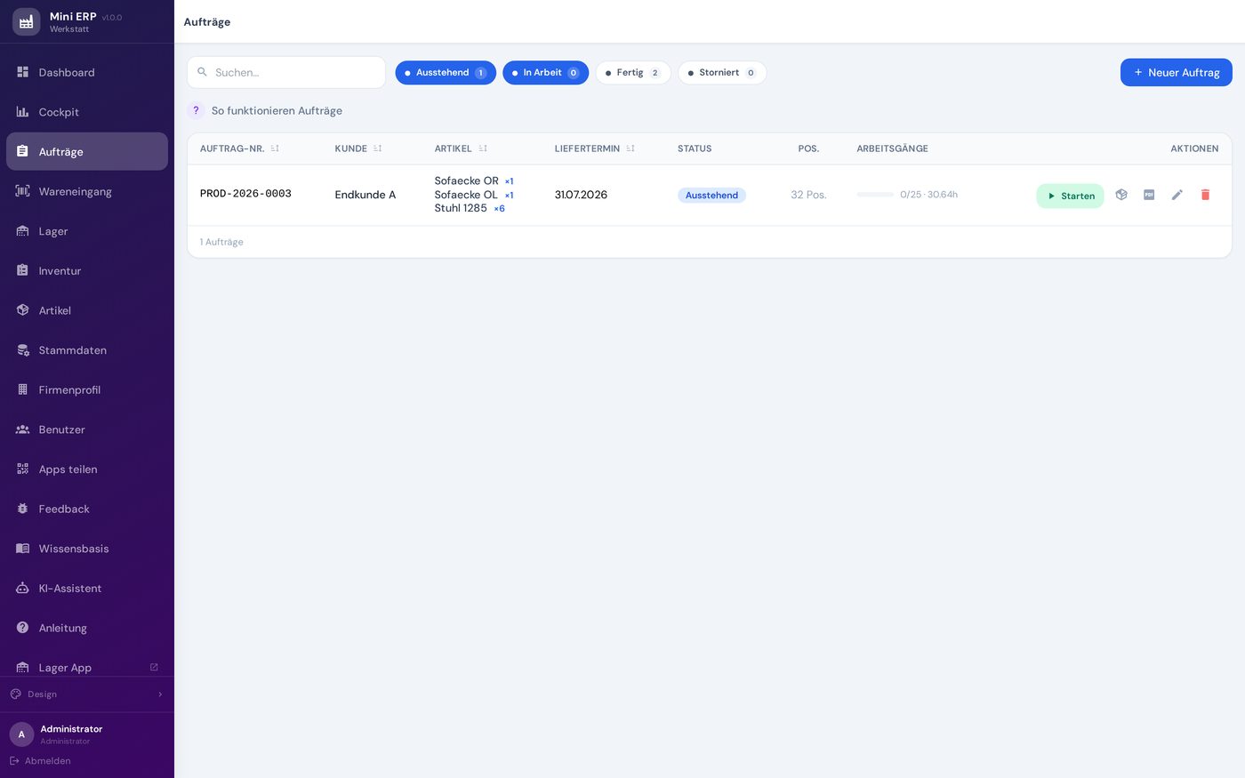Click the Arbeitsgänge column header
The width and height of the screenshot is (1245, 778).
tap(892, 148)
